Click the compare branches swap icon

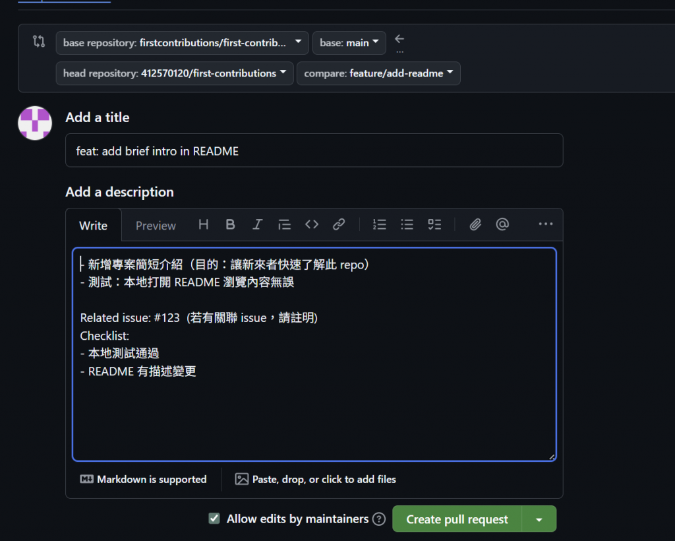point(39,42)
